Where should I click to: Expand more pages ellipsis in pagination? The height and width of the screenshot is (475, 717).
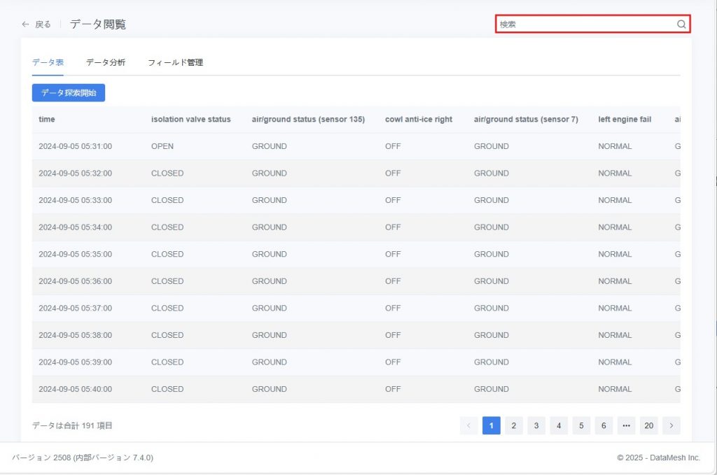tap(626, 425)
